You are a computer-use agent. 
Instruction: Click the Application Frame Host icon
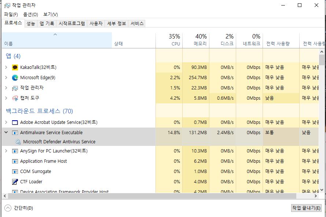[15, 161]
